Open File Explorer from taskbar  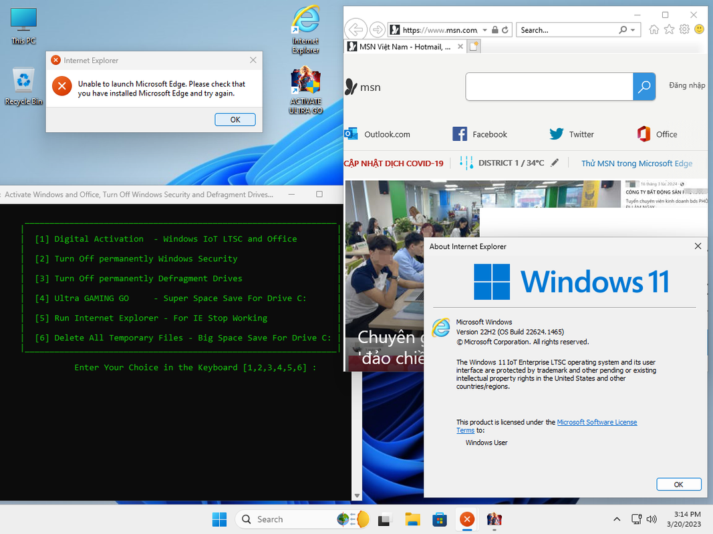(412, 519)
